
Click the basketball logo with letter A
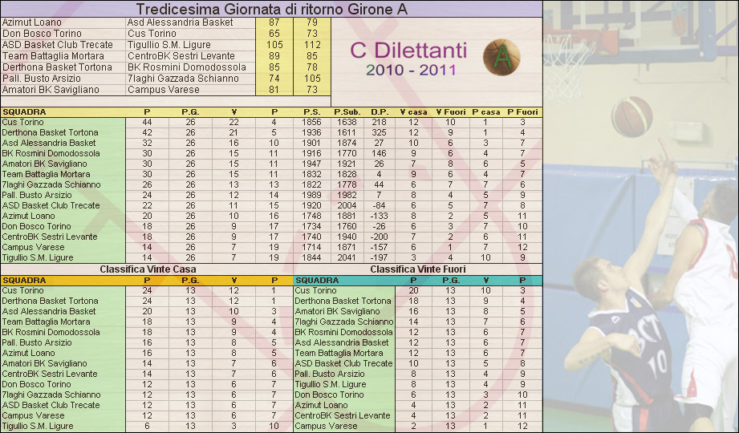501,57
